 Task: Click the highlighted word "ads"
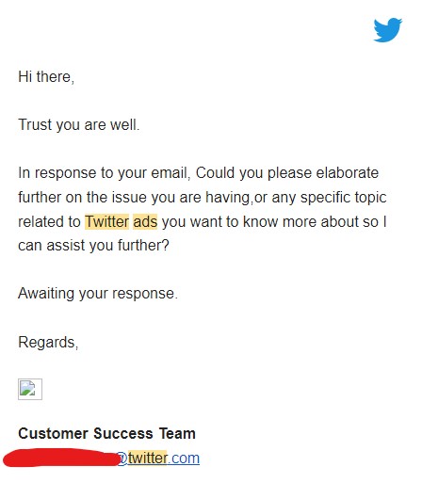[x=145, y=221]
